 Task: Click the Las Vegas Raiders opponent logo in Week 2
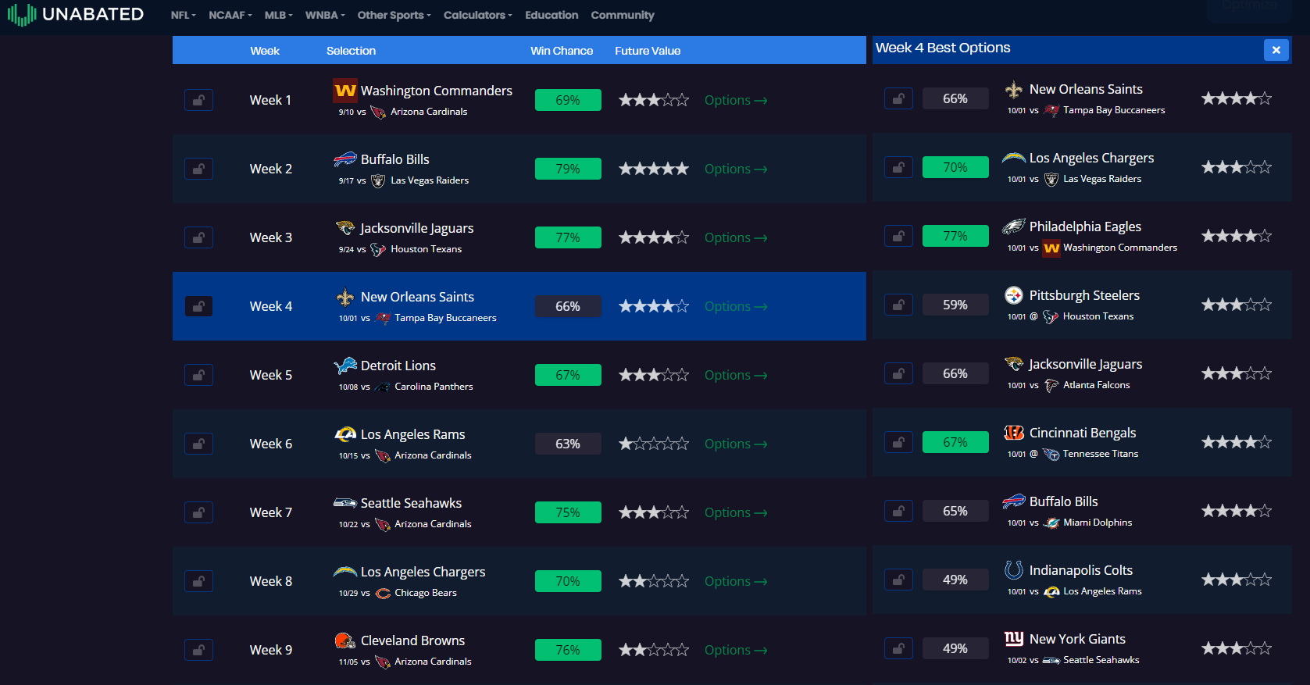click(378, 180)
